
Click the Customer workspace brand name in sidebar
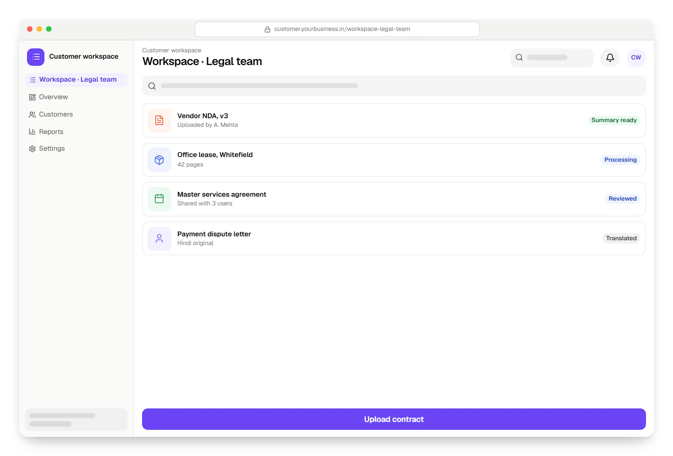coord(84,57)
